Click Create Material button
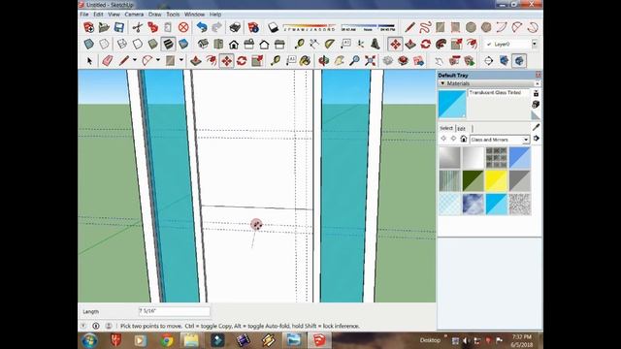 pos(536,104)
